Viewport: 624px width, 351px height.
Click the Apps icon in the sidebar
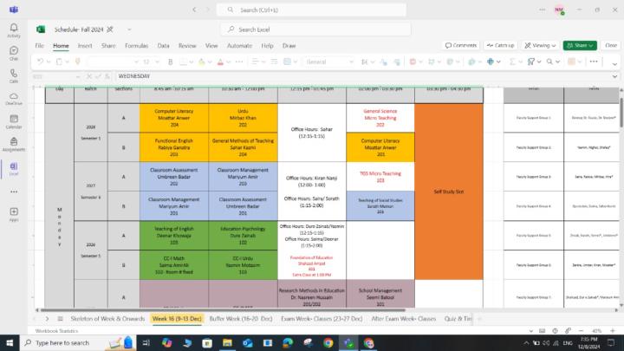13,213
